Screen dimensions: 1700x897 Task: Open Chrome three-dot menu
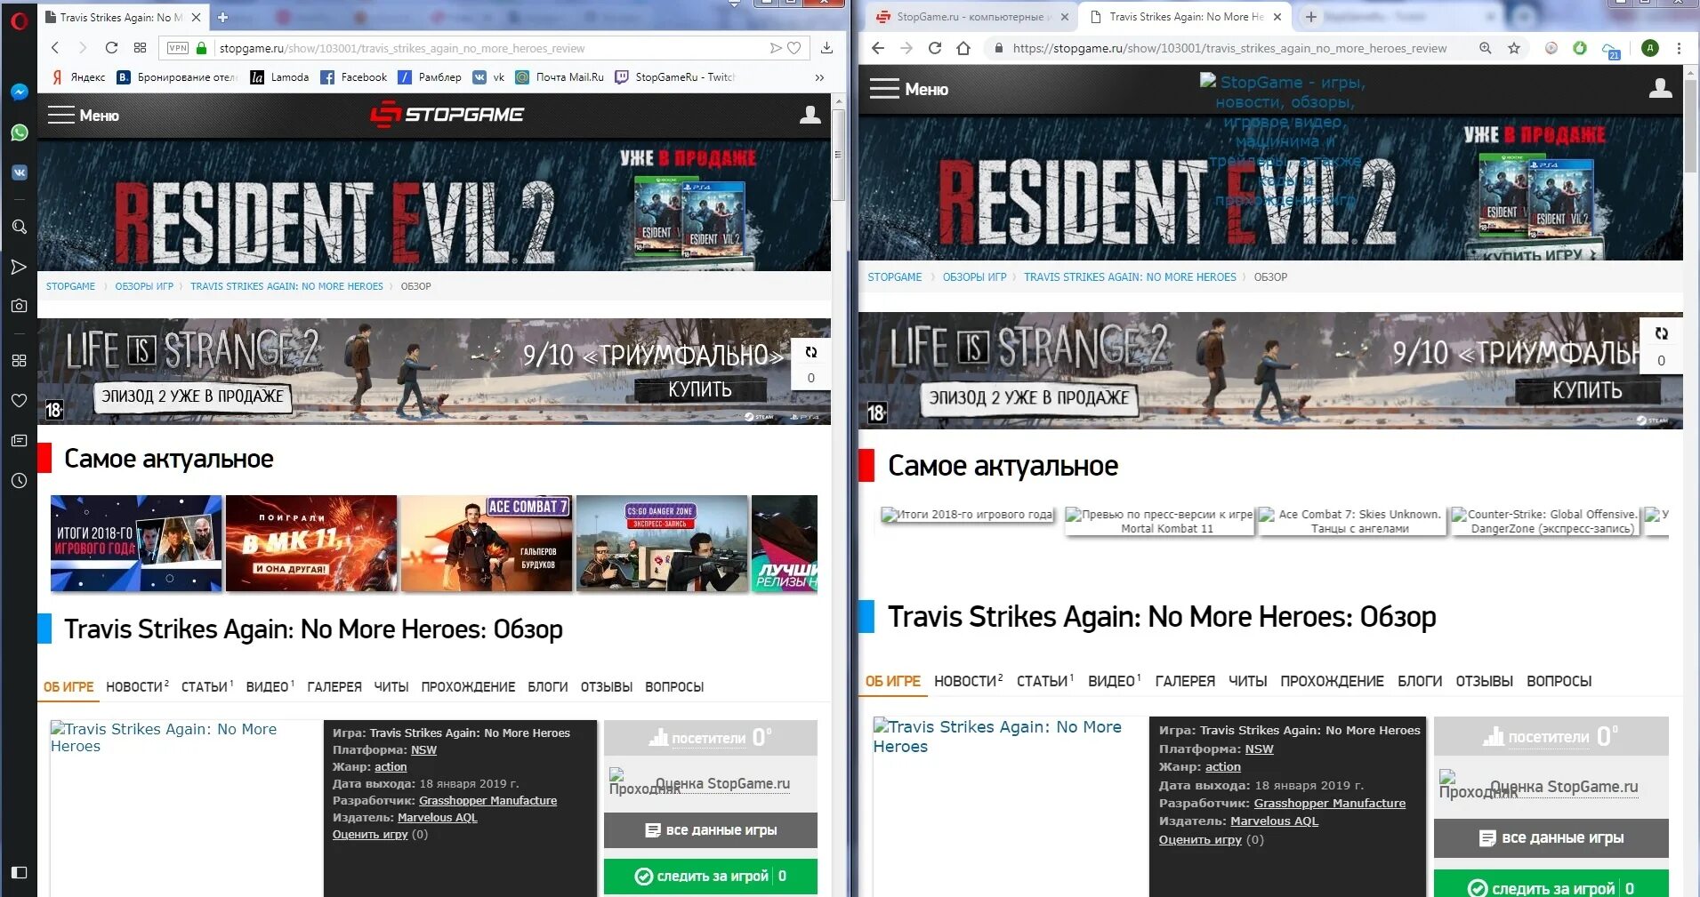coord(1679,48)
